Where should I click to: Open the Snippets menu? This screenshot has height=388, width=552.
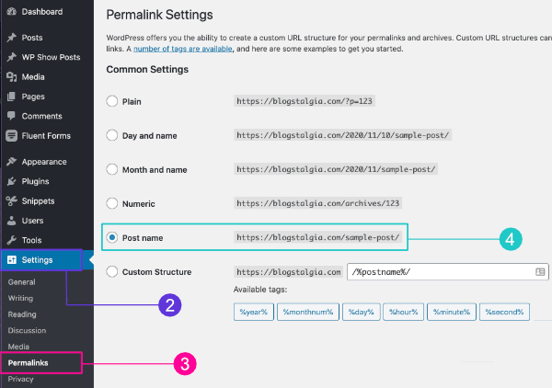(38, 201)
